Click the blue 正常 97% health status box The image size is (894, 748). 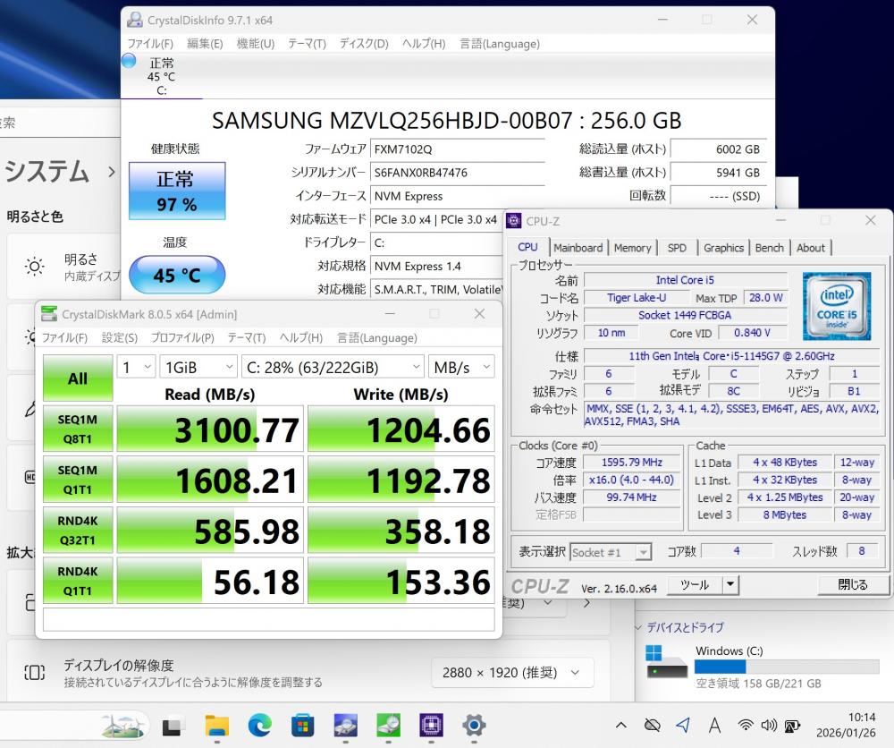click(177, 191)
